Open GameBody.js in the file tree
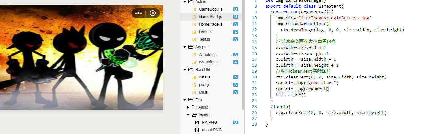This screenshot has height=134, width=426. tap(210, 9)
